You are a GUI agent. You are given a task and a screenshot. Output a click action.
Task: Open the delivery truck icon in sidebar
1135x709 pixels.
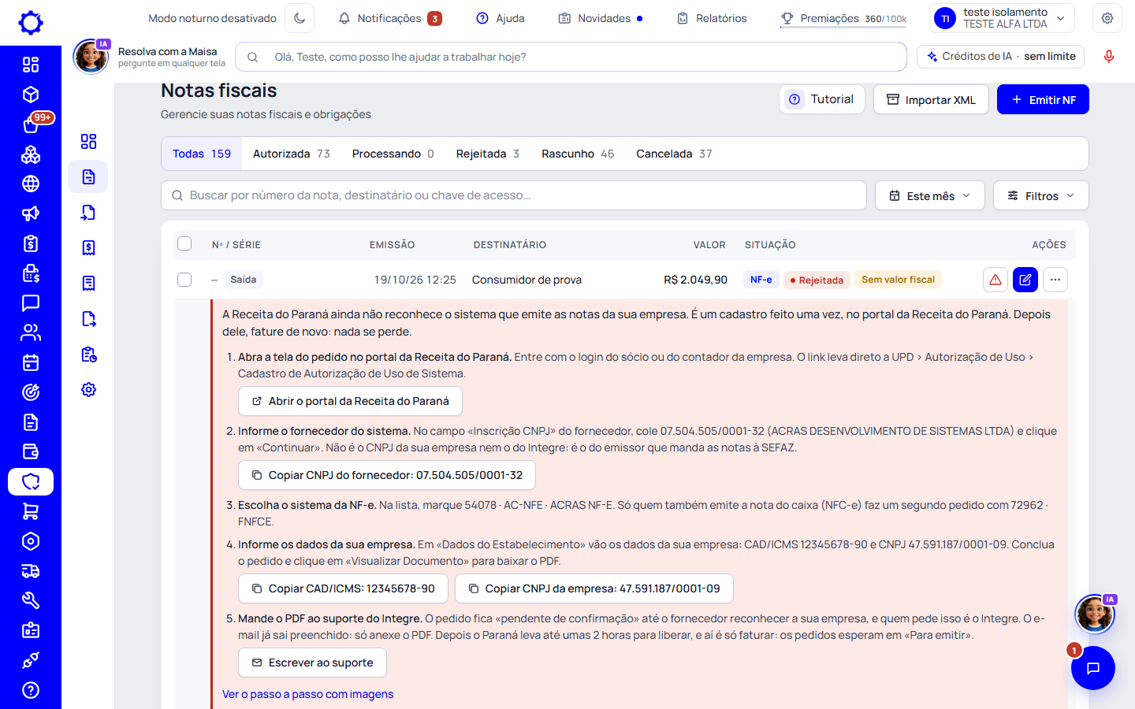coord(31,571)
